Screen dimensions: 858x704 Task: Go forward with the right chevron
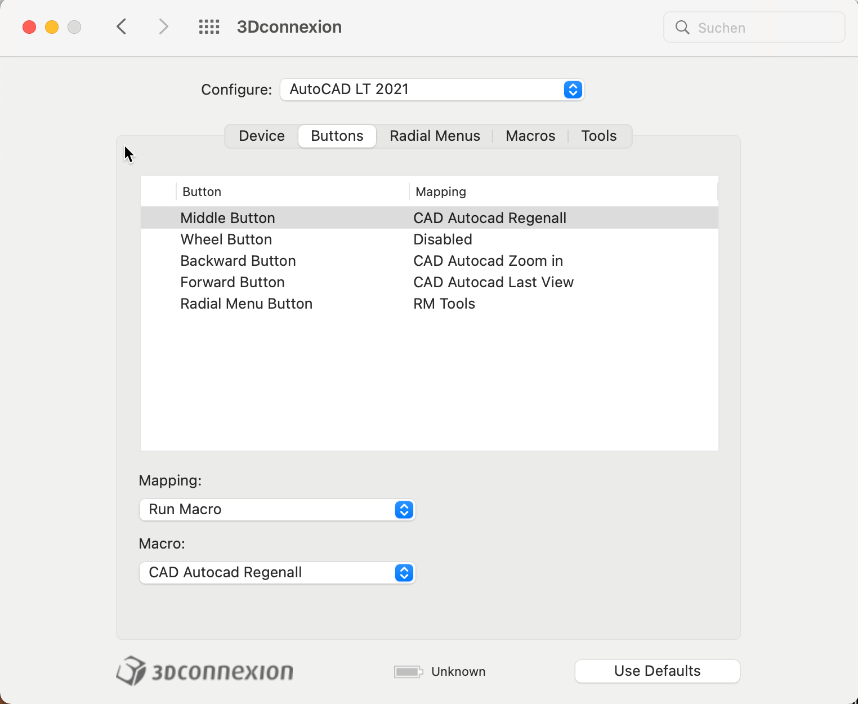[x=163, y=26]
